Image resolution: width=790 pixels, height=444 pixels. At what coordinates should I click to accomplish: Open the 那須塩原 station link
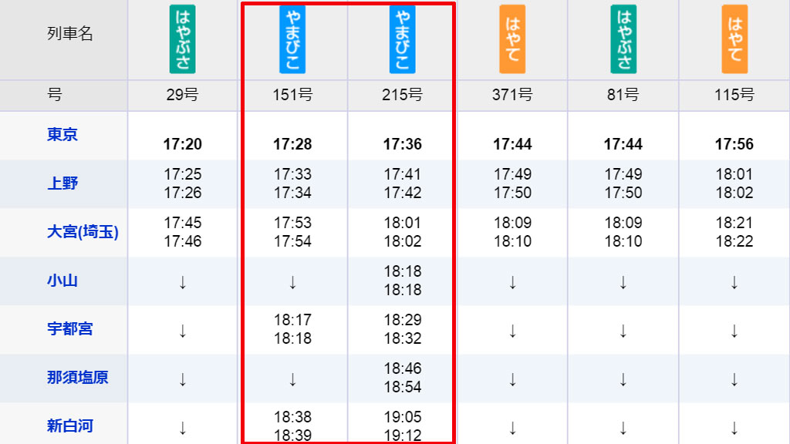(x=78, y=378)
